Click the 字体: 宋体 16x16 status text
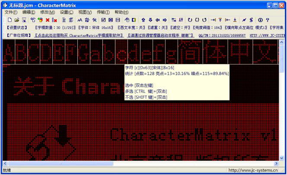The width and height of the screenshot is (287, 175). 96,28
